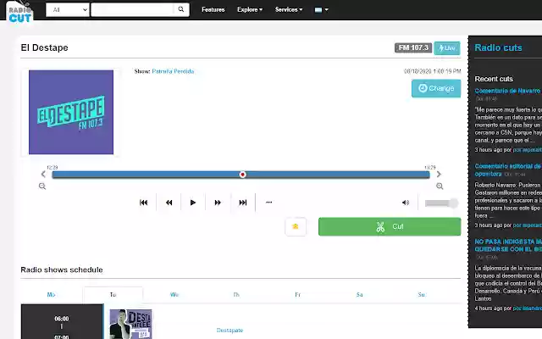
Task: Expand the Services menu
Action: tap(289, 9)
